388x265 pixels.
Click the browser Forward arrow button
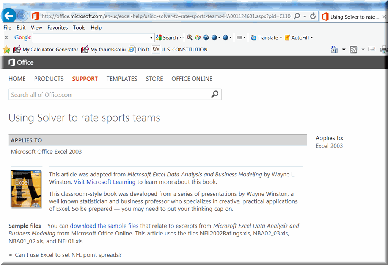pos(22,16)
